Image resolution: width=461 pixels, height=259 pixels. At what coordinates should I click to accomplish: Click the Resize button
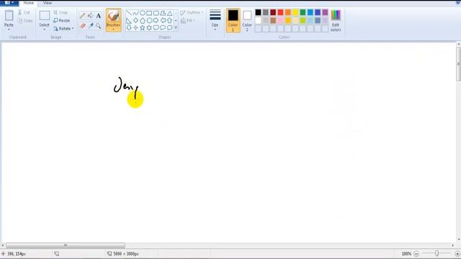pyautogui.click(x=62, y=21)
